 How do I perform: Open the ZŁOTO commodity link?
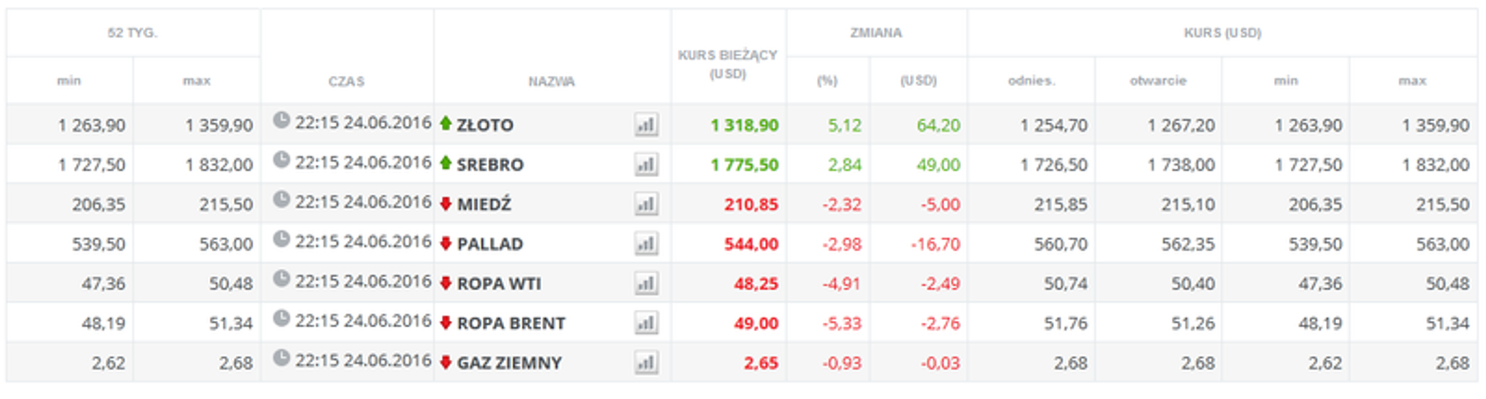pyautogui.click(x=484, y=125)
